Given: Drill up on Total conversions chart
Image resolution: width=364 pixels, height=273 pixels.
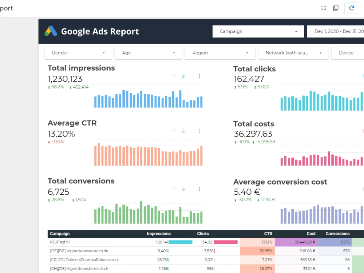Looking at the screenshot, I should (174, 189).
